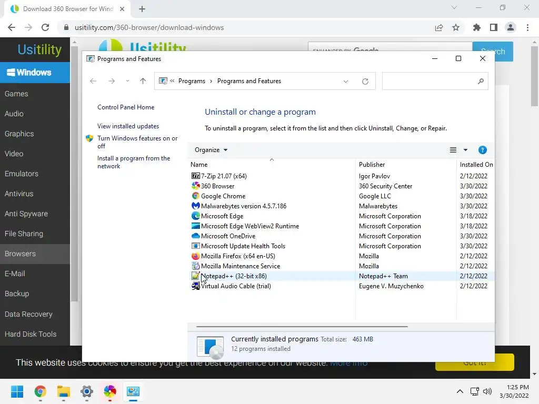Click the taskbar volume speaker icon
Viewport: 539px width, 404px height.
click(x=487, y=391)
